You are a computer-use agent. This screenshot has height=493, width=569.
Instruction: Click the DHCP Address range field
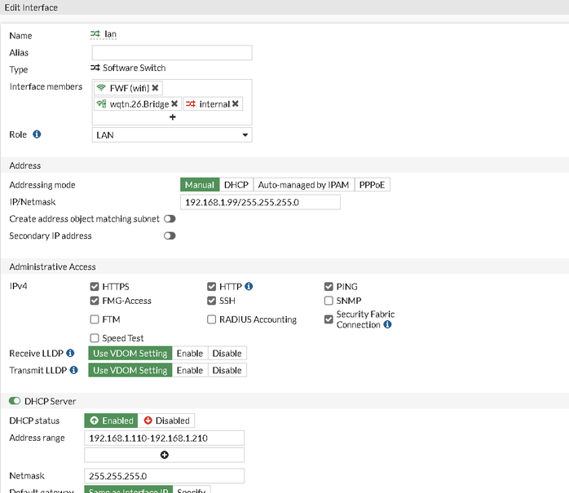click(165, 438)
